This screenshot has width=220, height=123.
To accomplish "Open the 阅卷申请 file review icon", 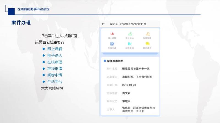I will (x=130, y=44).
